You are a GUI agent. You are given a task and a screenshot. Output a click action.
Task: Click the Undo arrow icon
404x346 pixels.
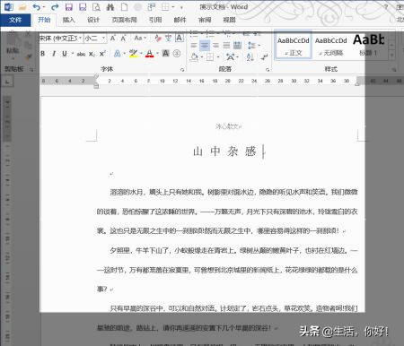[x=36, y=7]
